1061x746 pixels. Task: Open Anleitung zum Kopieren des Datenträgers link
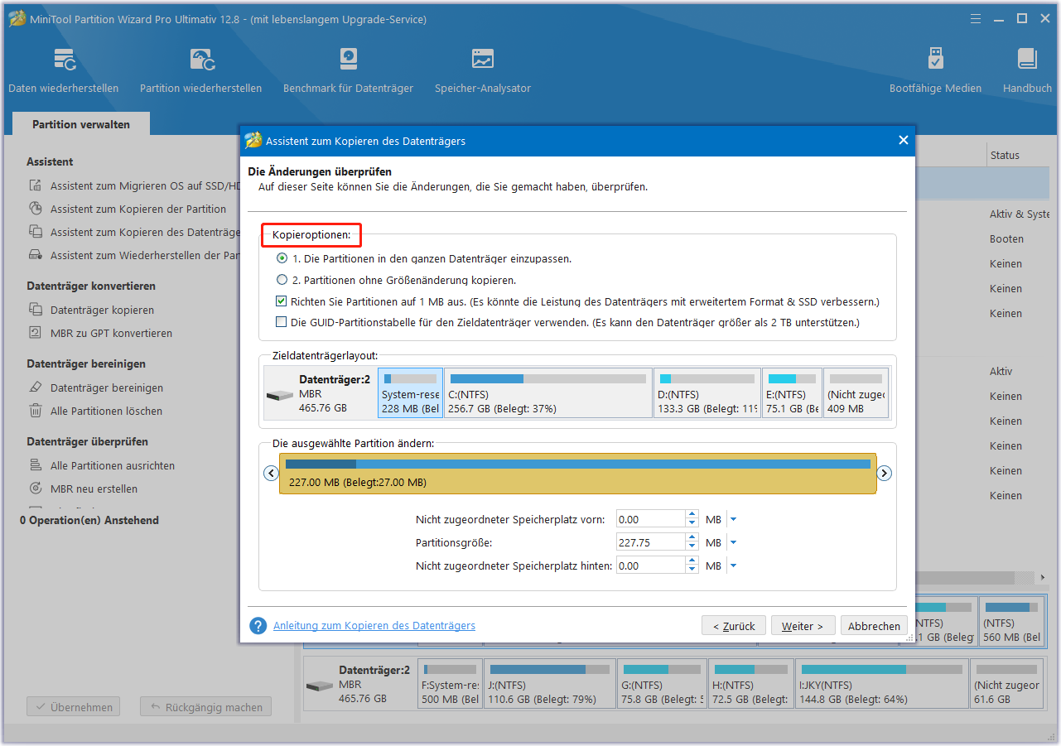374,626
